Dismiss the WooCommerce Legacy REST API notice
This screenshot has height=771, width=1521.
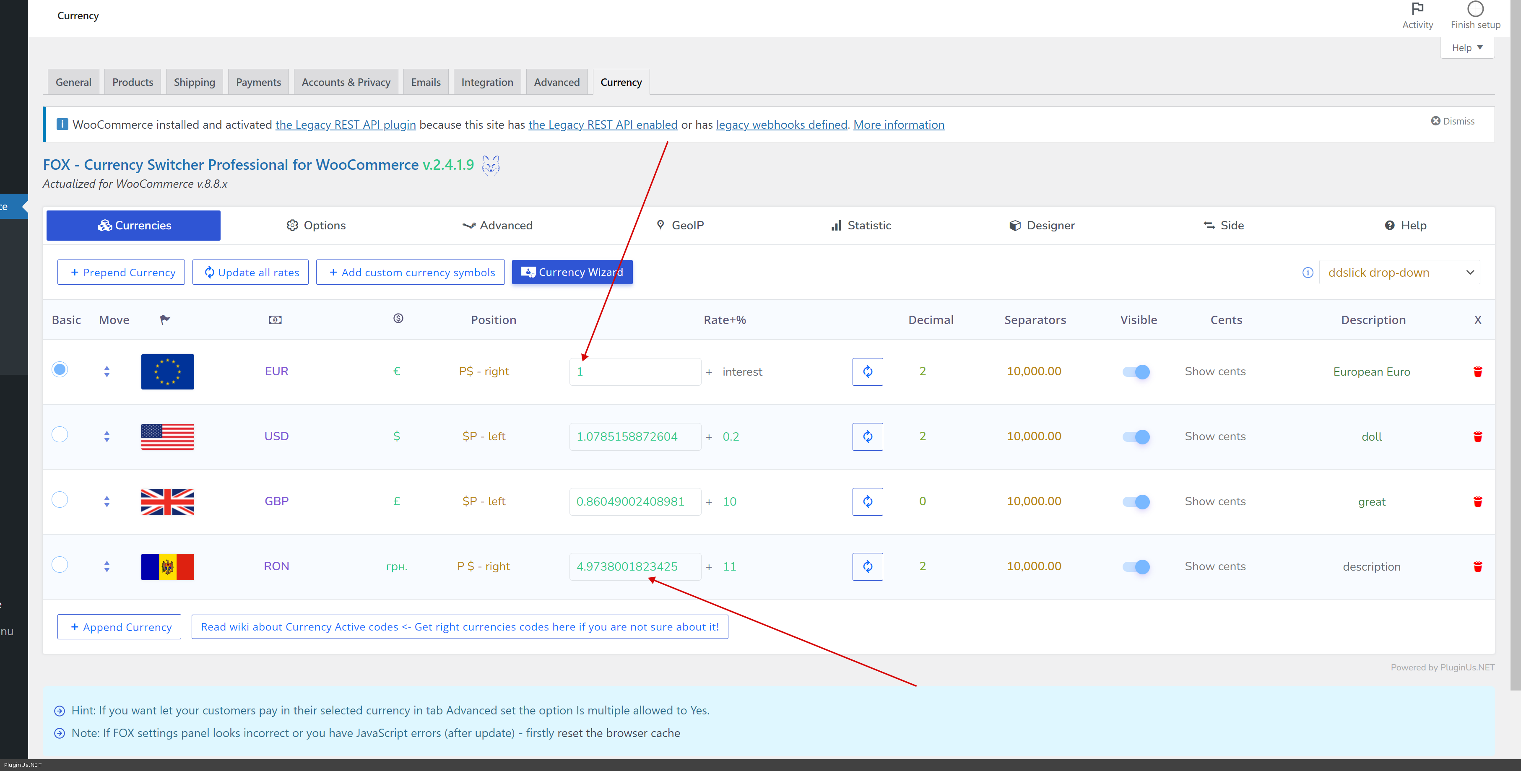click(x=1453, y=121)
